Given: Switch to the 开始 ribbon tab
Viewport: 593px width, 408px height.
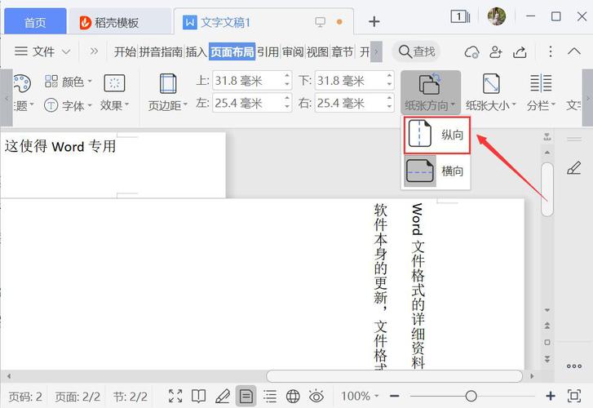Looking at the screenshot, I should pyautogui.click(x=125, y=51).
